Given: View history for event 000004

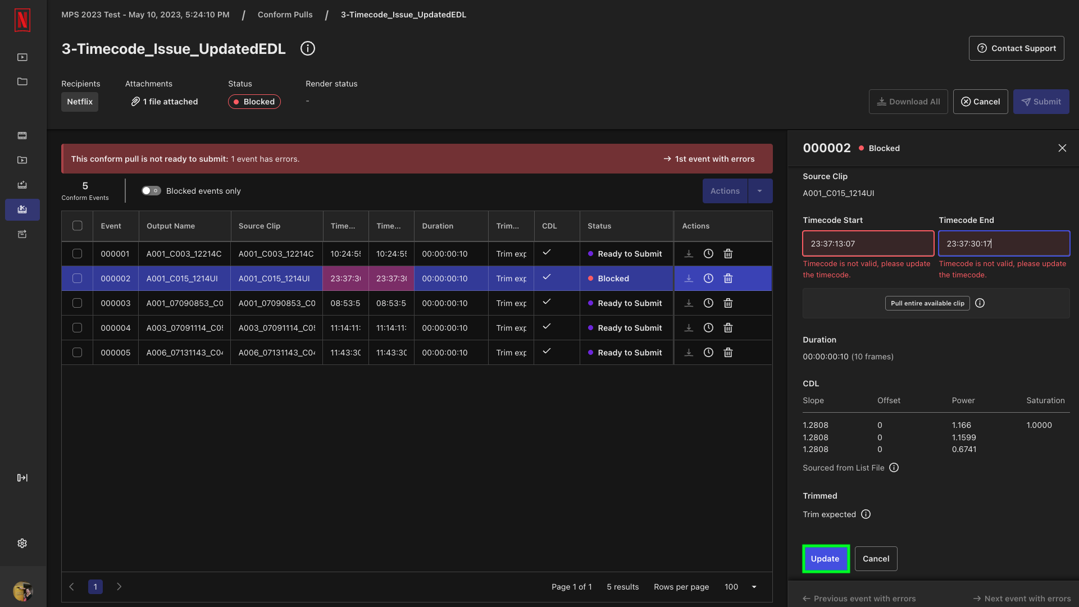Looking at the screenshot, I should pos(709,328).
